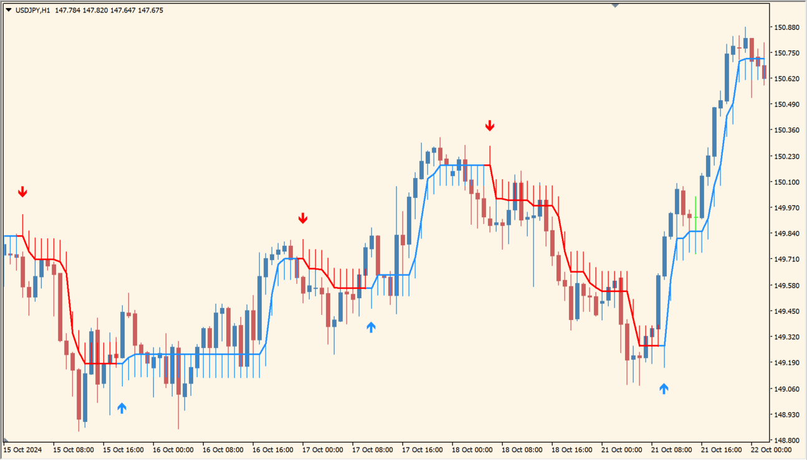Click the open price value 147.784
This screenshot has width=807, height=460.
(x=67, y=10)
